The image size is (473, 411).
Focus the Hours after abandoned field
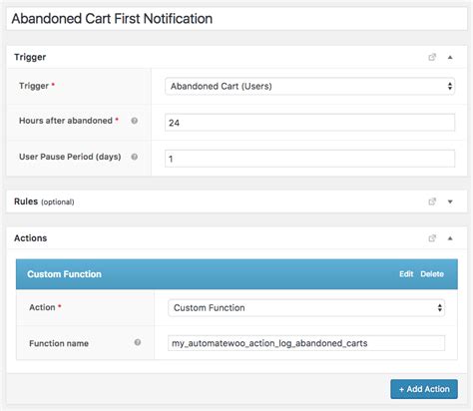309,123
